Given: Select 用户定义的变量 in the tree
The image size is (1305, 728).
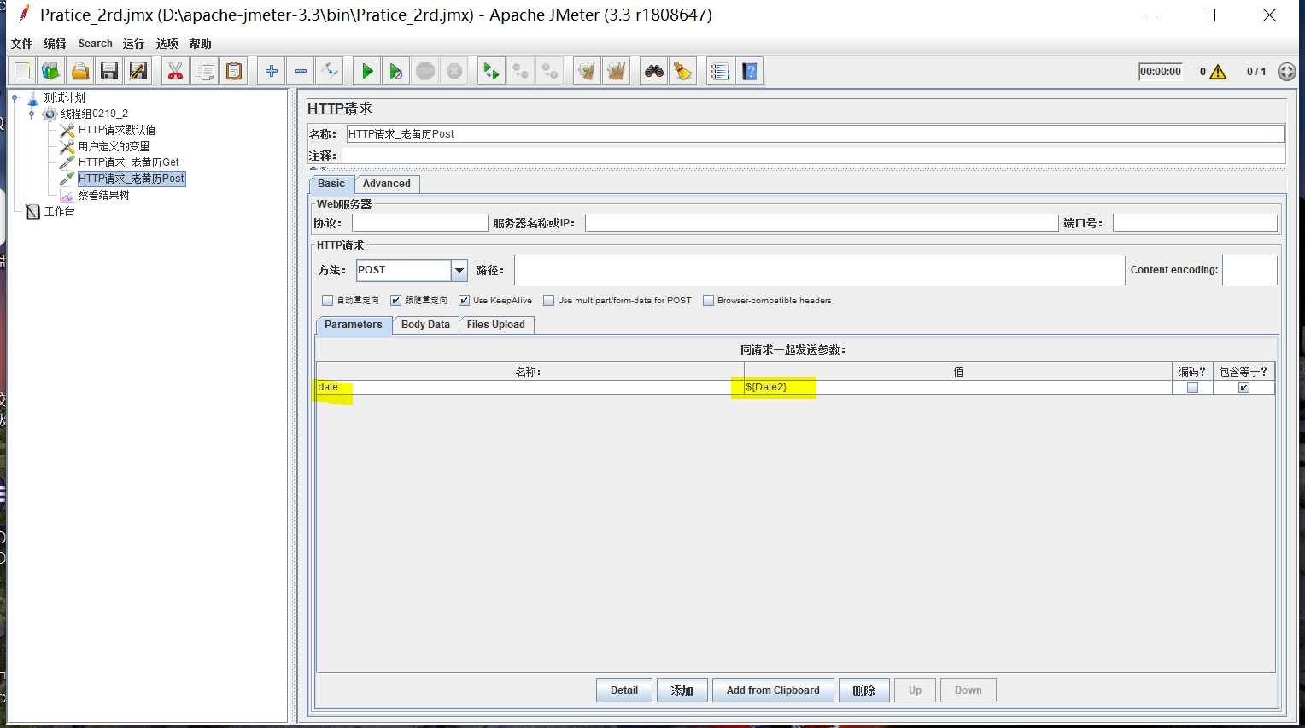Looking at the screenshot, I should pos(114,146).
